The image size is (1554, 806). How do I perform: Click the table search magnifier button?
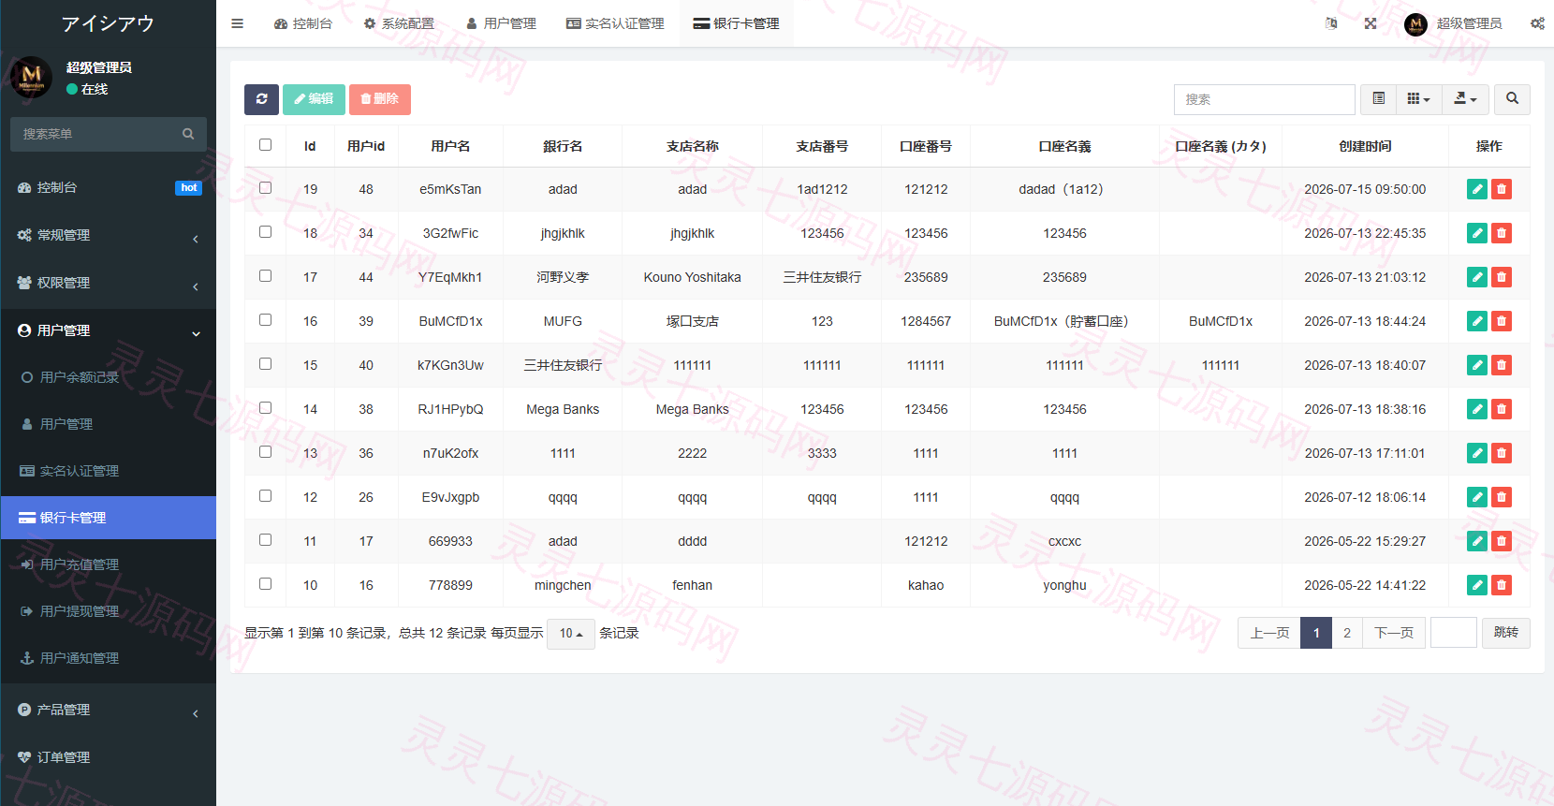point(1512,99)
